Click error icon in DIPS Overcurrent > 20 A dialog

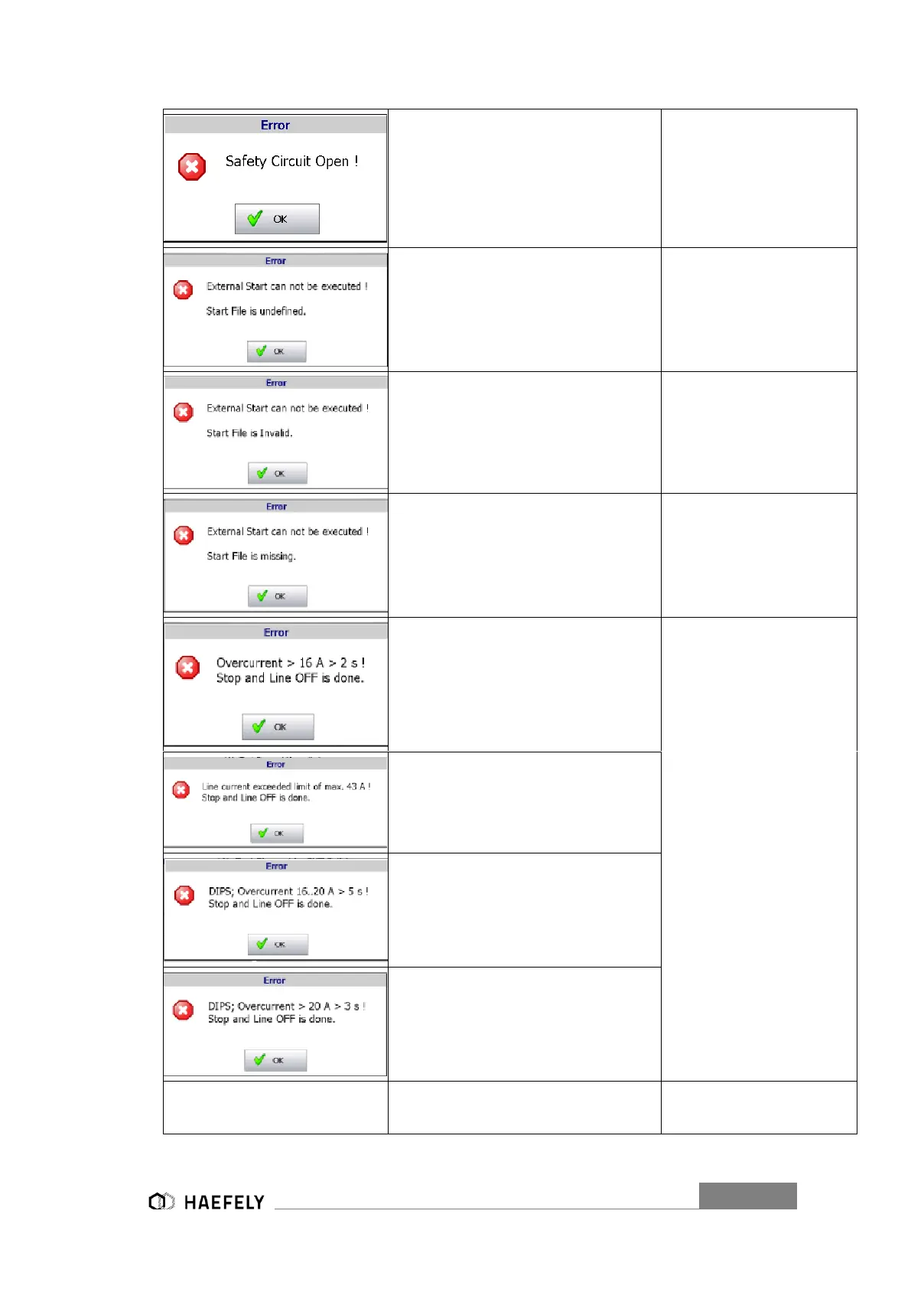pyautogui.click(x=184, y=1010)
